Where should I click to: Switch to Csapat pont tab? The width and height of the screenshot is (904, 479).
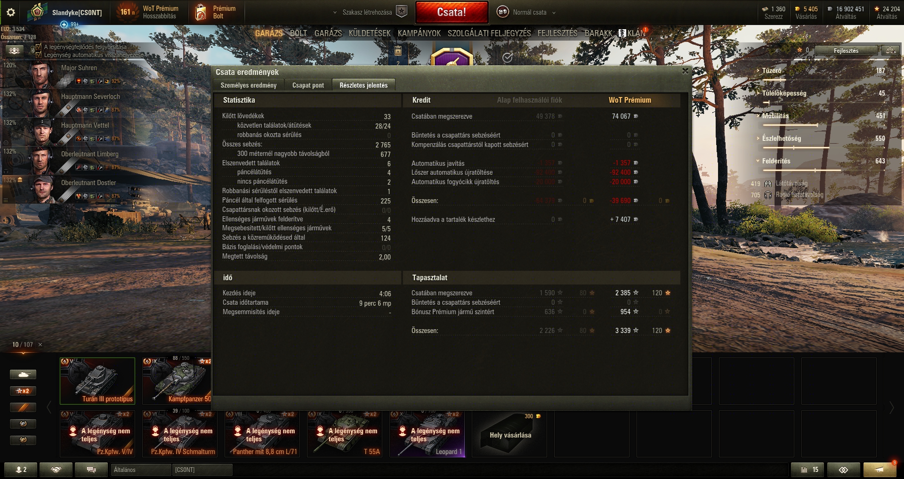click(308, 85)
